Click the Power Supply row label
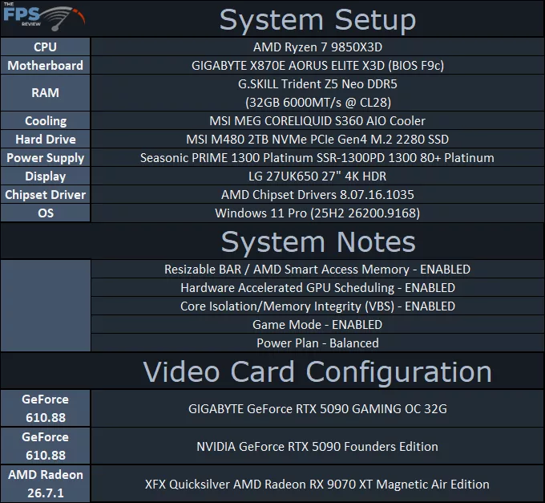Viewport: 545px width, 503px height. (x=45, y=157)
